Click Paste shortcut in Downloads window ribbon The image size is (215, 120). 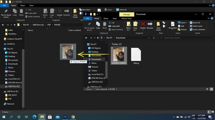click(116, 30)
